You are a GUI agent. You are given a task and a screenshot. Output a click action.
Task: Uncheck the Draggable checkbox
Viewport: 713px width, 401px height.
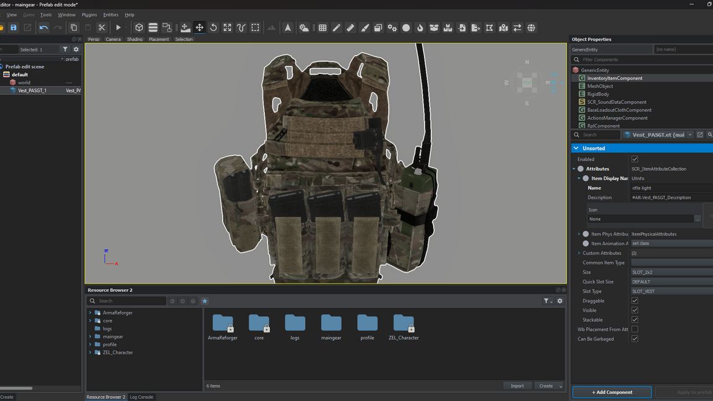click(634, 301)
